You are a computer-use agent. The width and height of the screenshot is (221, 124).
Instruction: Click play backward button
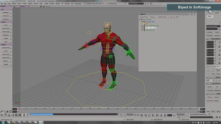click(x=146, y=115)
